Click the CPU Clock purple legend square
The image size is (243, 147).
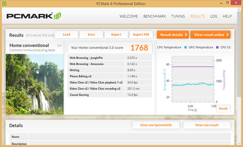[217, 47]
